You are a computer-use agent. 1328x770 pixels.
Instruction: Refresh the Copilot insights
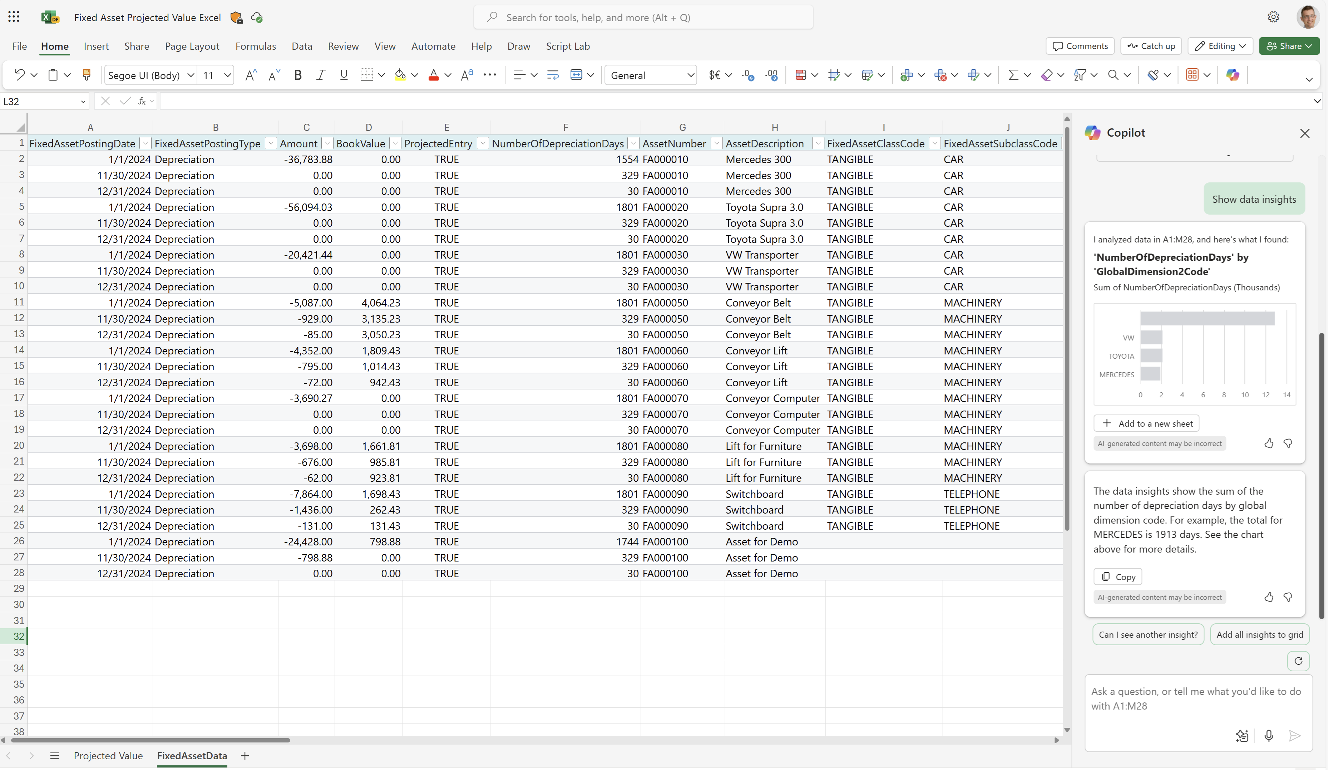tap(1298, 661)
